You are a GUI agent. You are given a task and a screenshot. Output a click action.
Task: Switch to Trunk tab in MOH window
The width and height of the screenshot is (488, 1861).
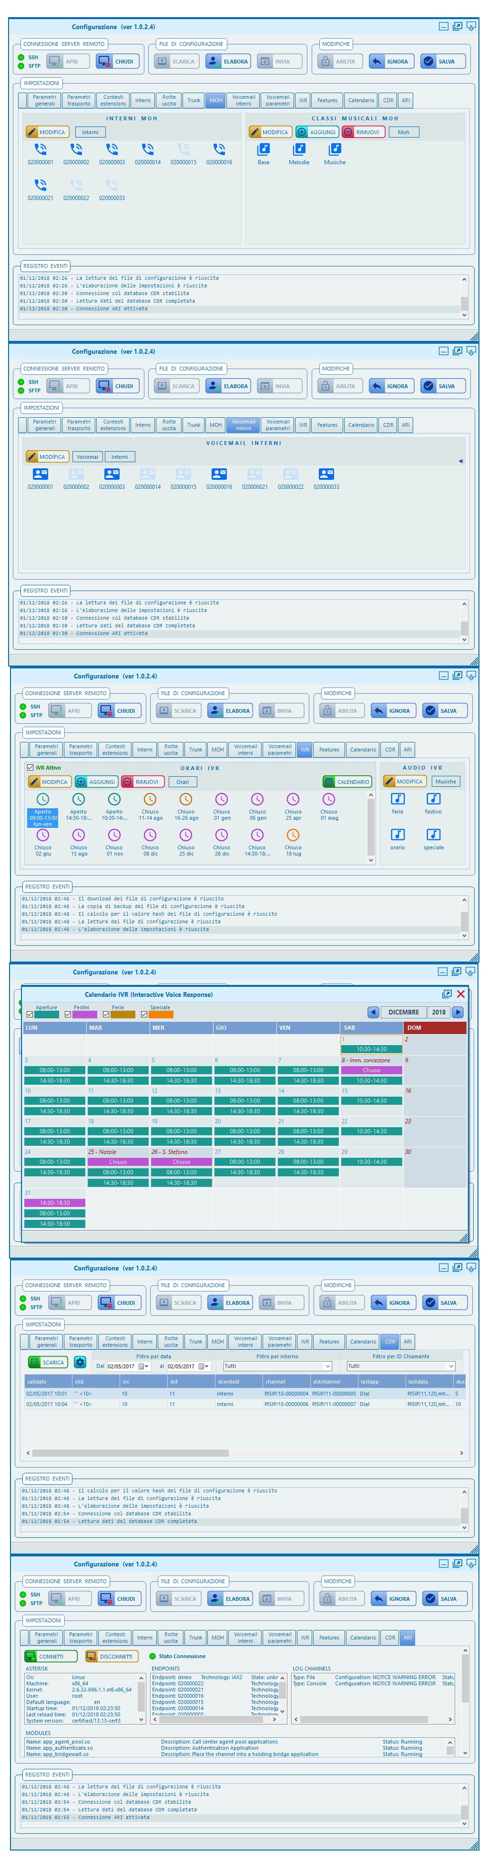click(194, 100)
